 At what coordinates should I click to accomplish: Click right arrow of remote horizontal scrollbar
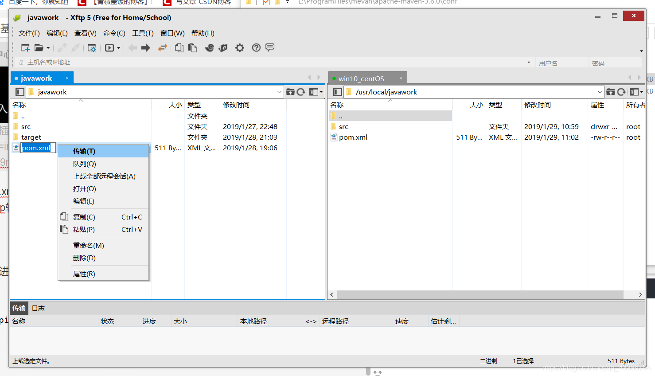click(640, 294)
